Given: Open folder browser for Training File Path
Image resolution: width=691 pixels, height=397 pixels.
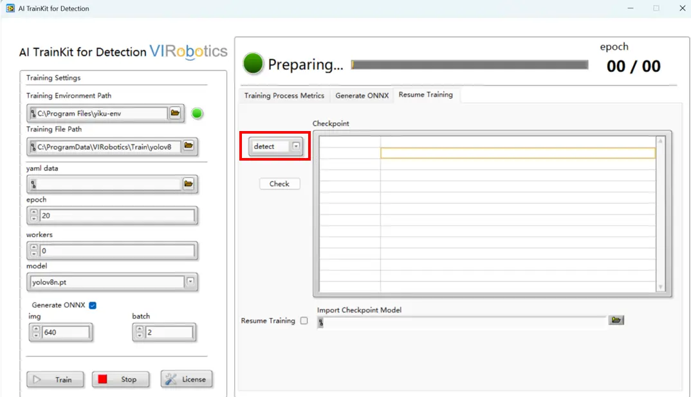Looking at the screenshot, I should tap(189, 146).
